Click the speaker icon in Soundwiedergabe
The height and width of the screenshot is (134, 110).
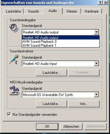(x=14, y=28)
